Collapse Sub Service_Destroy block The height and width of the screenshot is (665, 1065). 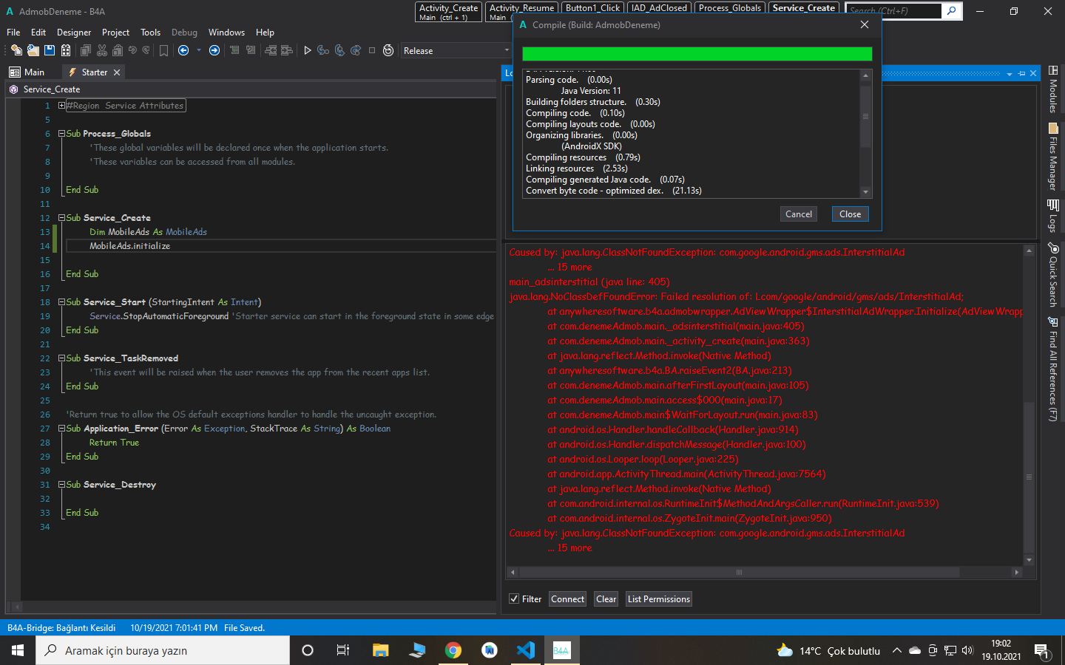coord(61,485)
